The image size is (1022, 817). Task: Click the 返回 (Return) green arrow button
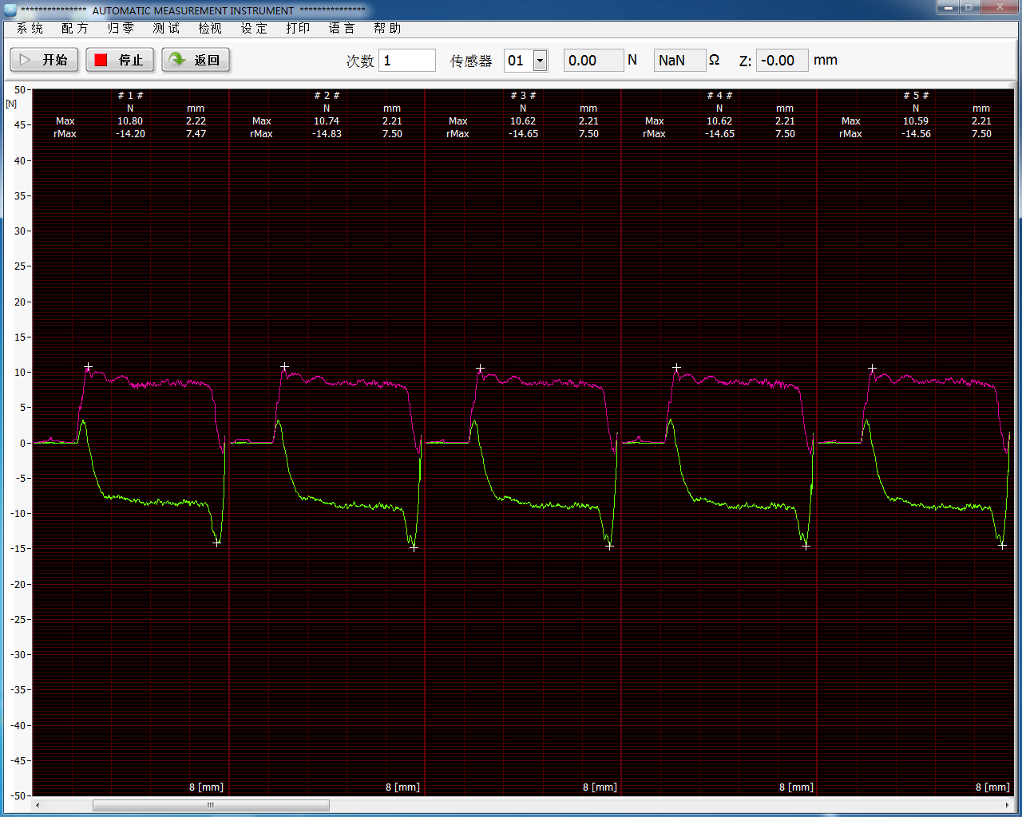196,60
